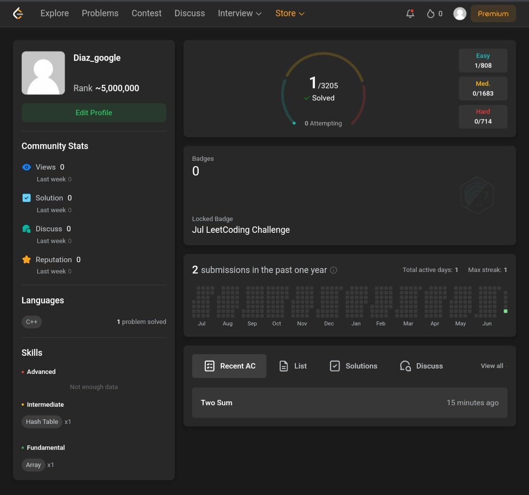
Task: Open the user avatar menu in navbar
Action: click(459, 14)
